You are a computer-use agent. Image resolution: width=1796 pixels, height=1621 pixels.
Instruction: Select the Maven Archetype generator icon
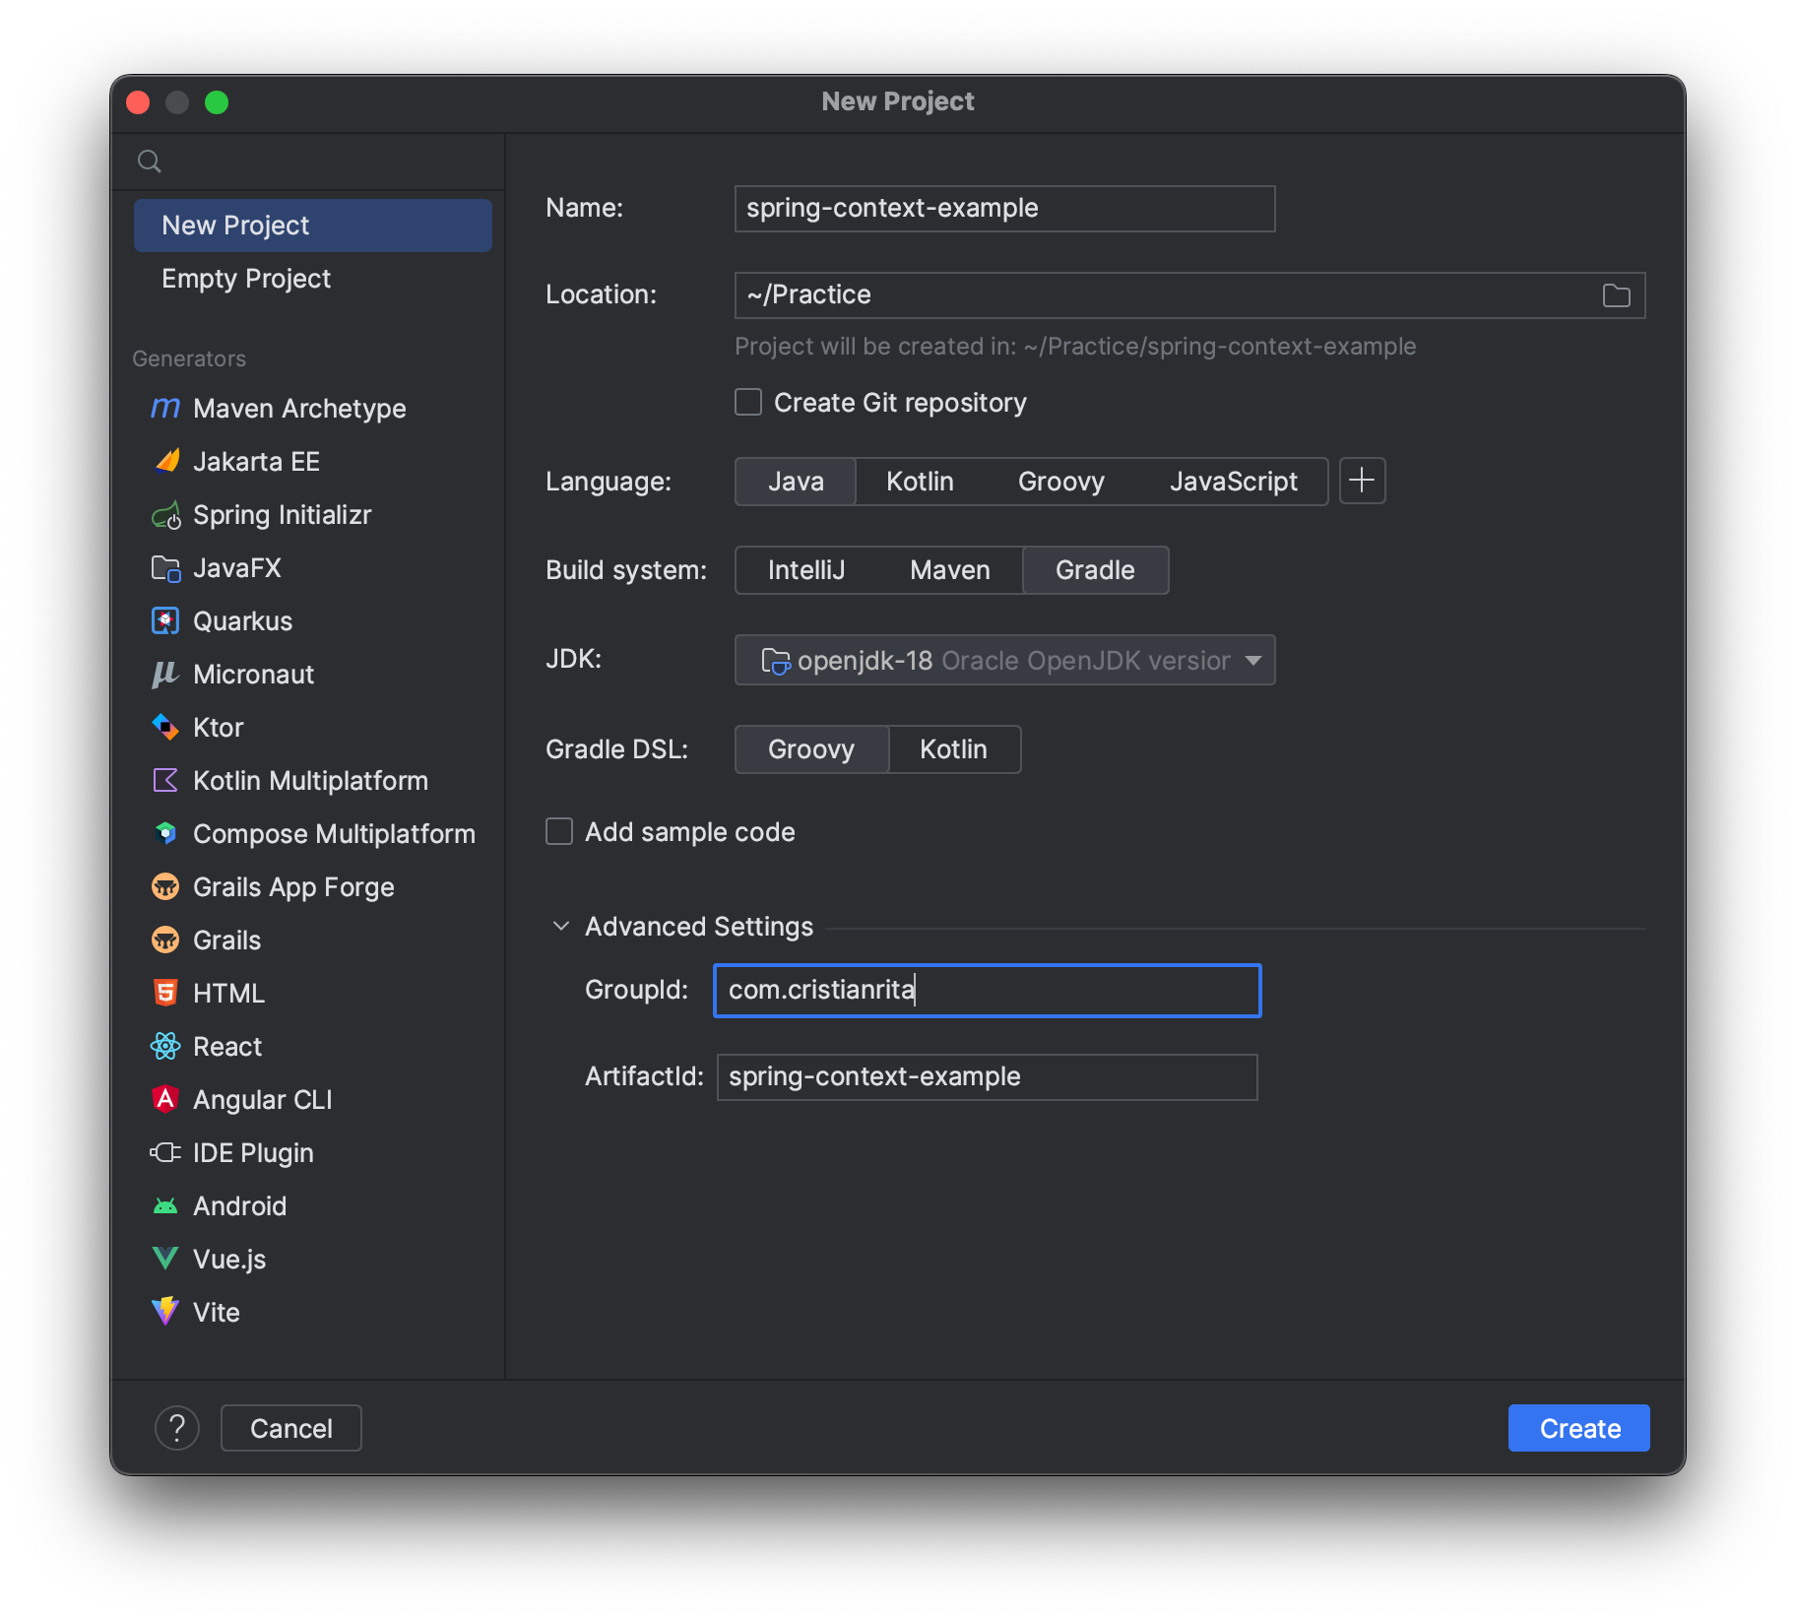click(165, 408)
